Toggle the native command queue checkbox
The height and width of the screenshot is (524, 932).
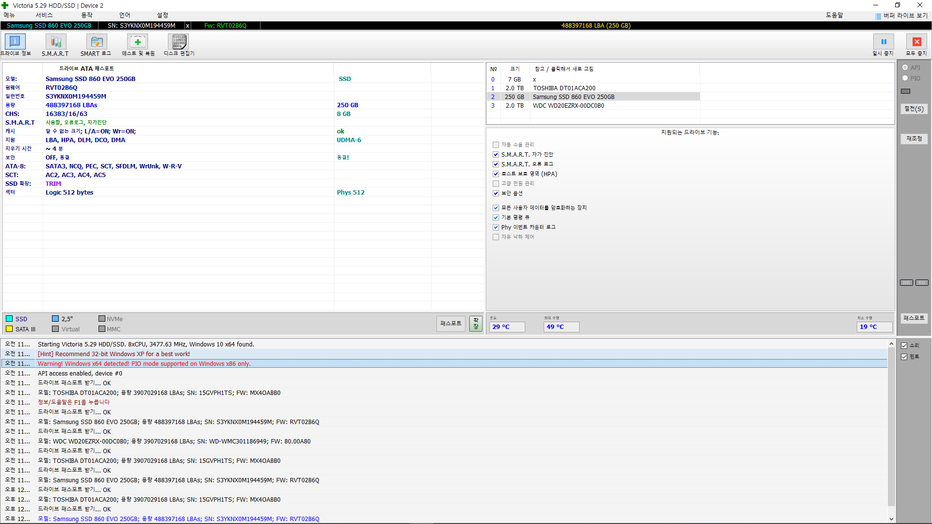point(496,218)
